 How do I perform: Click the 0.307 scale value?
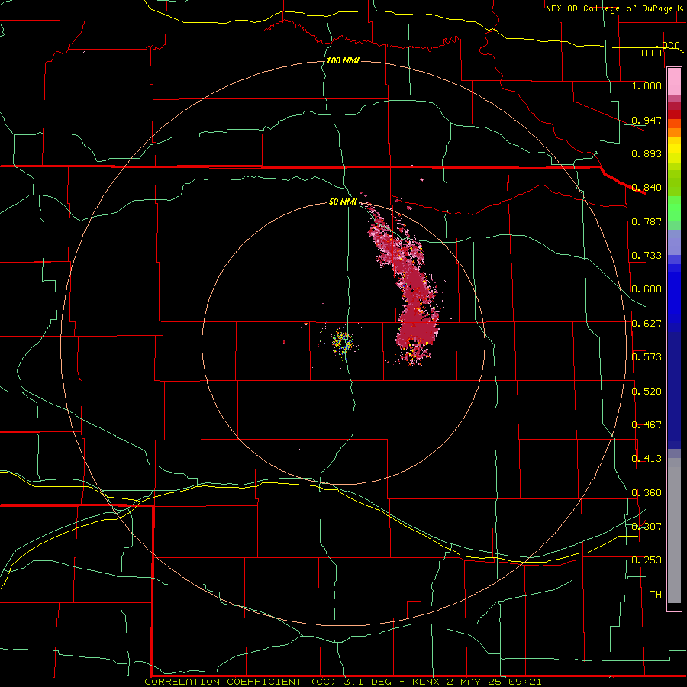(x=647, y=527)
